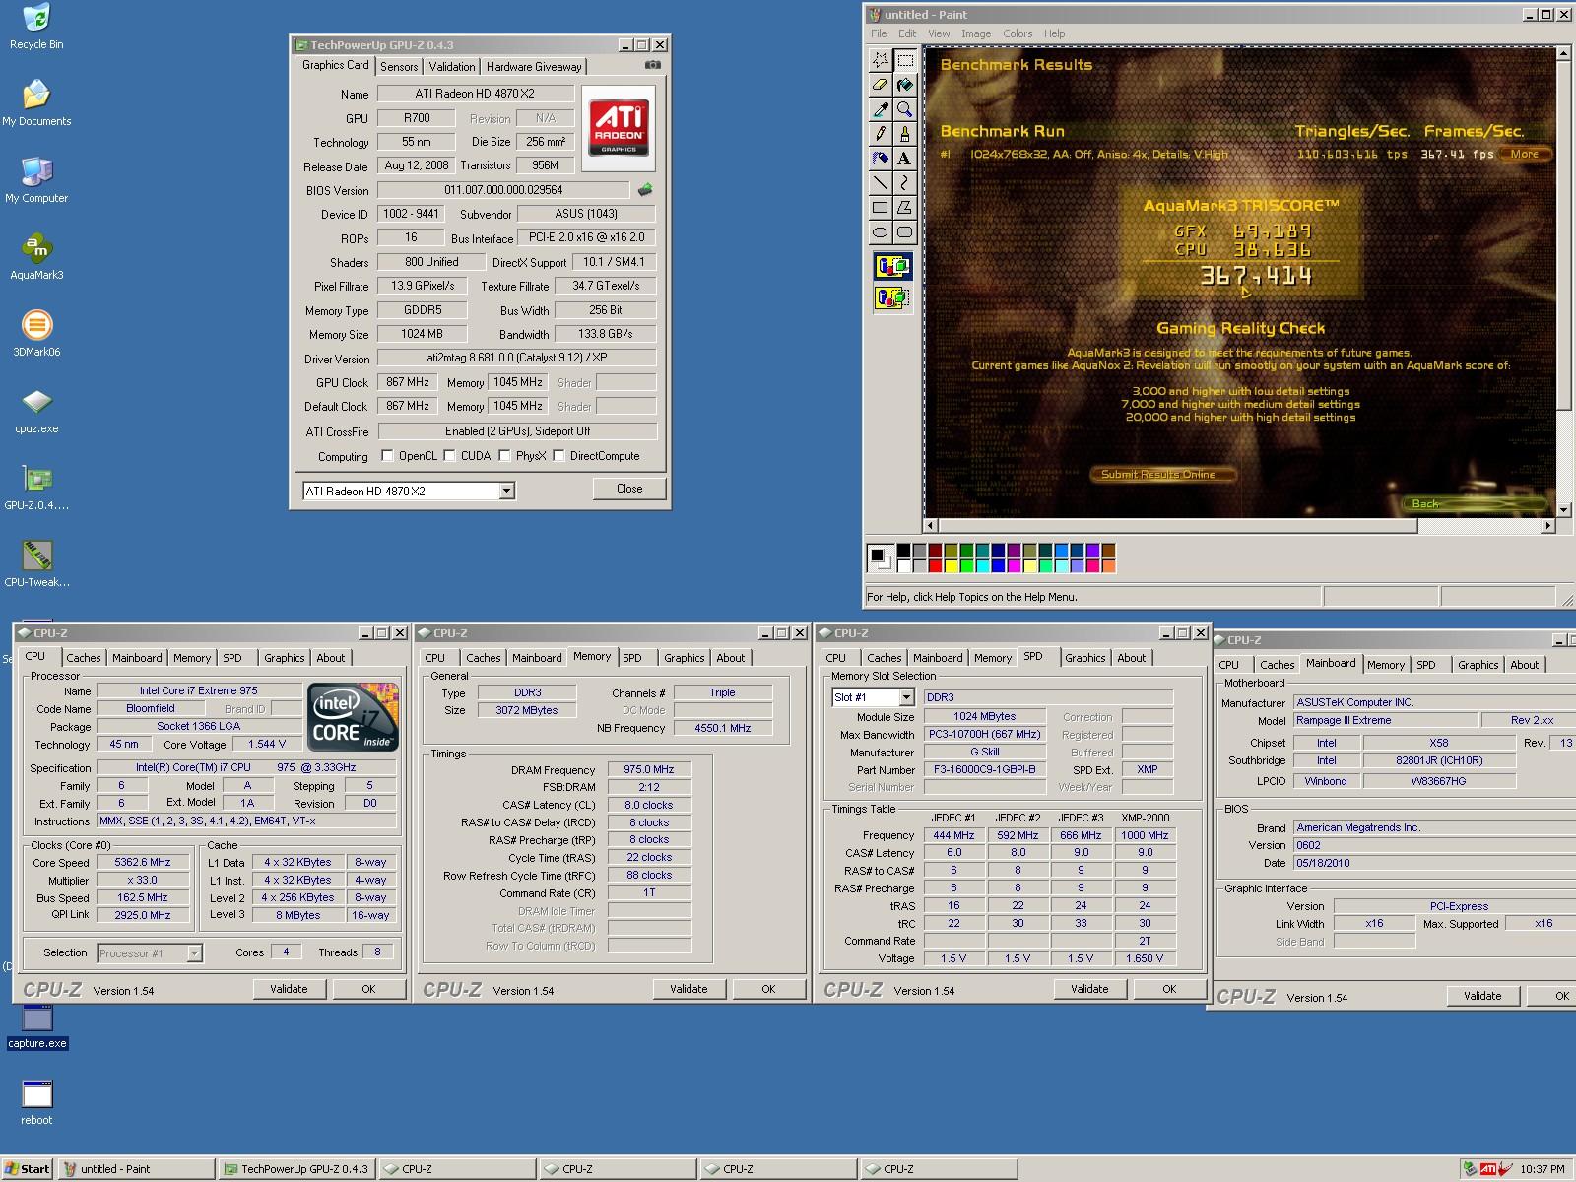Open the Start menu
Image resolution: width=1576 pixels, height=1182 pixels.
(x=28, y=1169)
